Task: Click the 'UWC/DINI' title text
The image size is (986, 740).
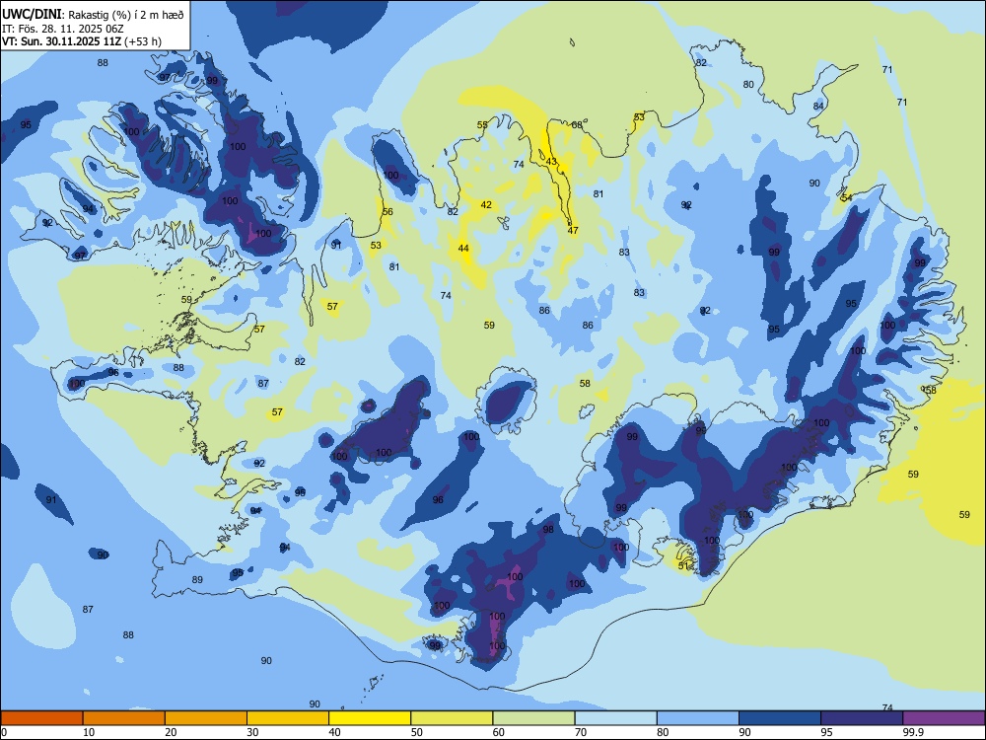Action: tap(32, 15)
